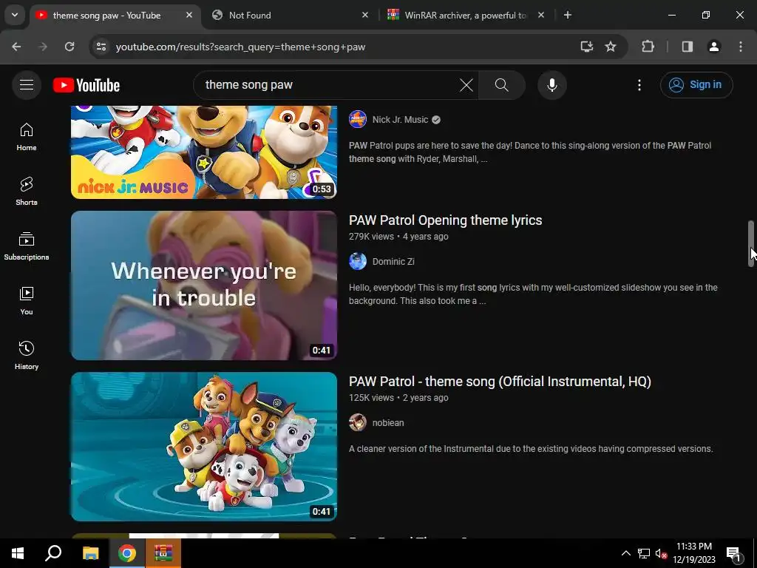Open PAW Patrol theme song Official Instrumental title
Screen dimensions: 757x568
tap(500, 382)
